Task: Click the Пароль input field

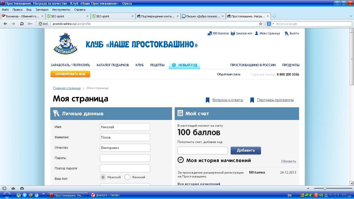Action: tap(125, 158)
